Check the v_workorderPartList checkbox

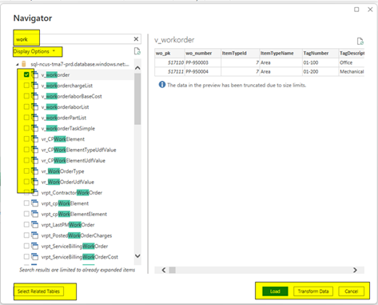coord(26,118)
